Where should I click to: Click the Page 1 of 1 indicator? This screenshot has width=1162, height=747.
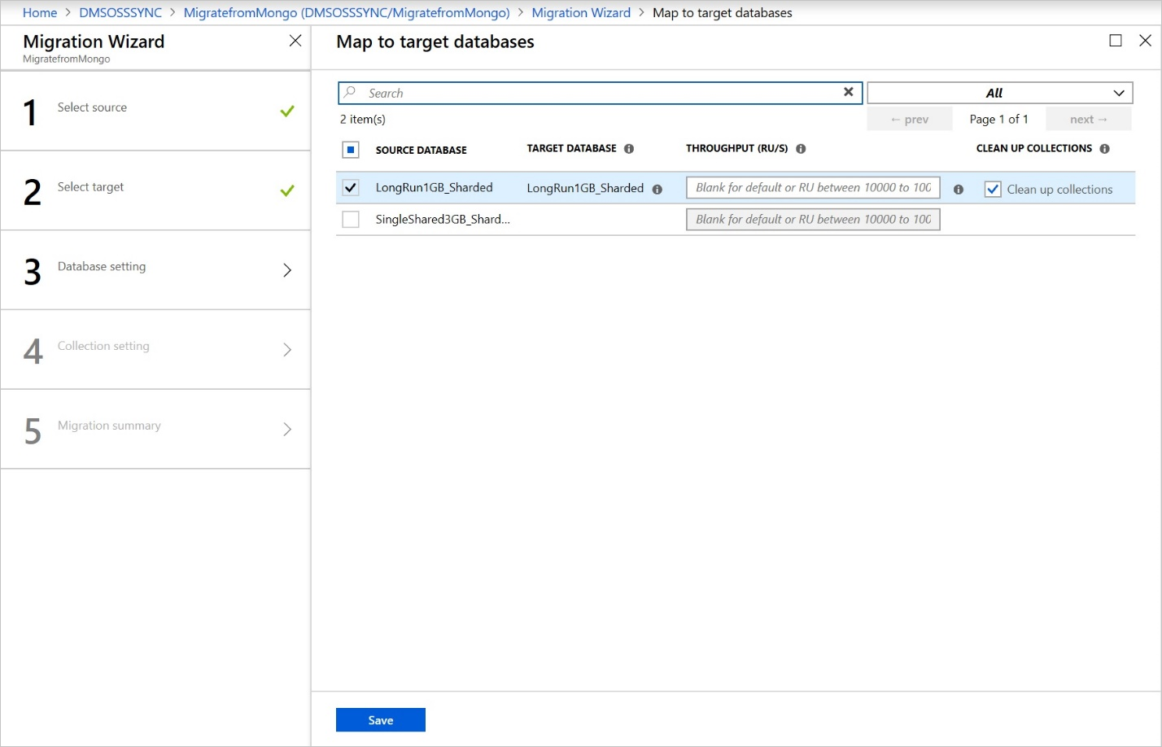pyautogui.click(x=999, y=120)
